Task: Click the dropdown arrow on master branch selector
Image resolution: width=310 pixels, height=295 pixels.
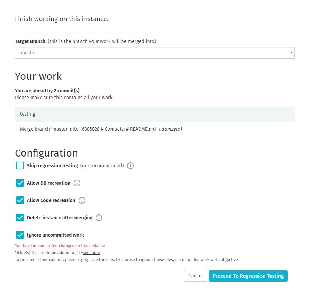Action: click(x=291, y=53)
